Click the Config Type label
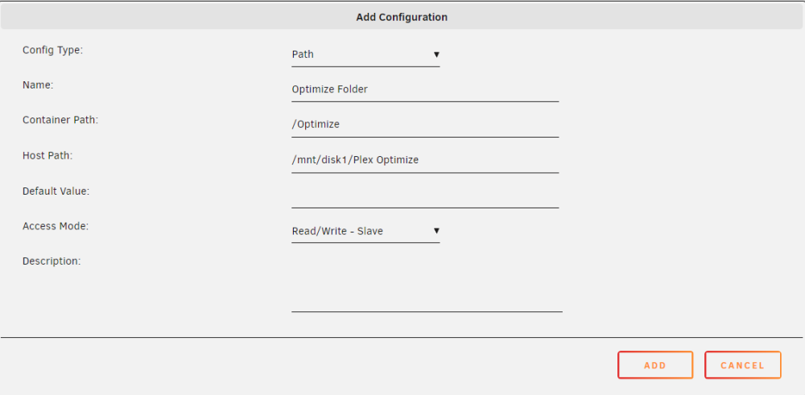Screen dimensions: 805x395 [53, 50]
